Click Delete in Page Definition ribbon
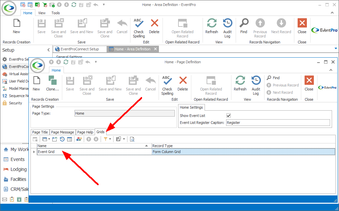 pos(183,83)
